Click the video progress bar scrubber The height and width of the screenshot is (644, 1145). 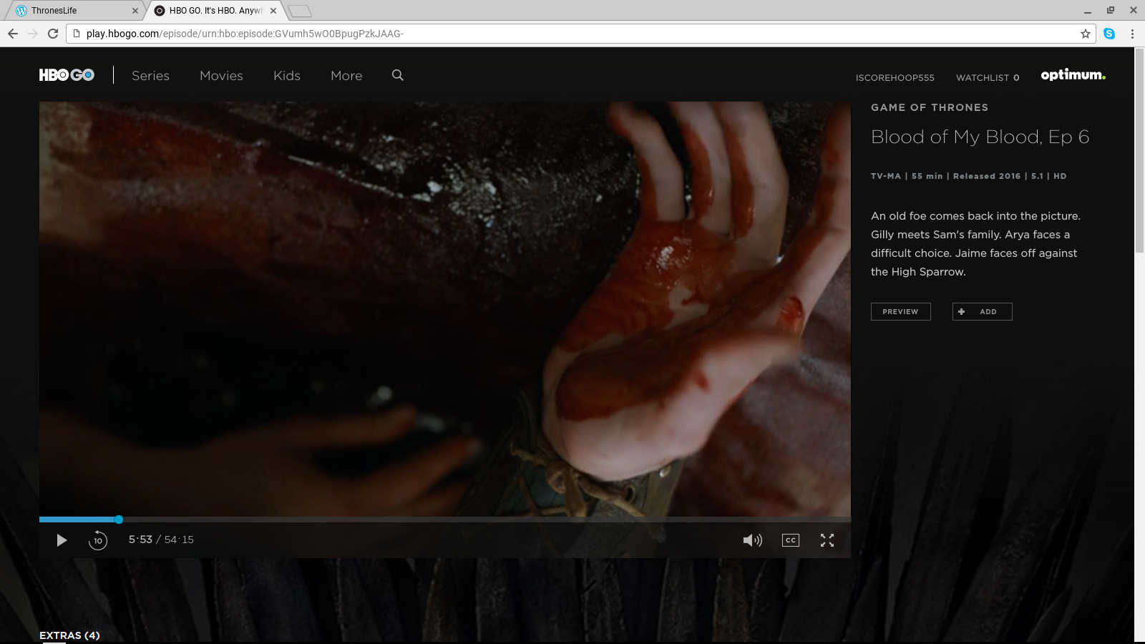(119, 519)
